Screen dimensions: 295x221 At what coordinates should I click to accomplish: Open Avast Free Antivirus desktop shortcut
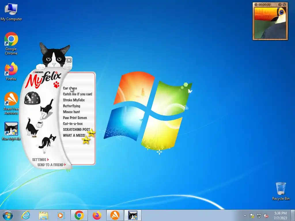(x=11, y=103)
